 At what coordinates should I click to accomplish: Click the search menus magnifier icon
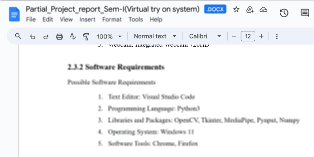point(18,37)
